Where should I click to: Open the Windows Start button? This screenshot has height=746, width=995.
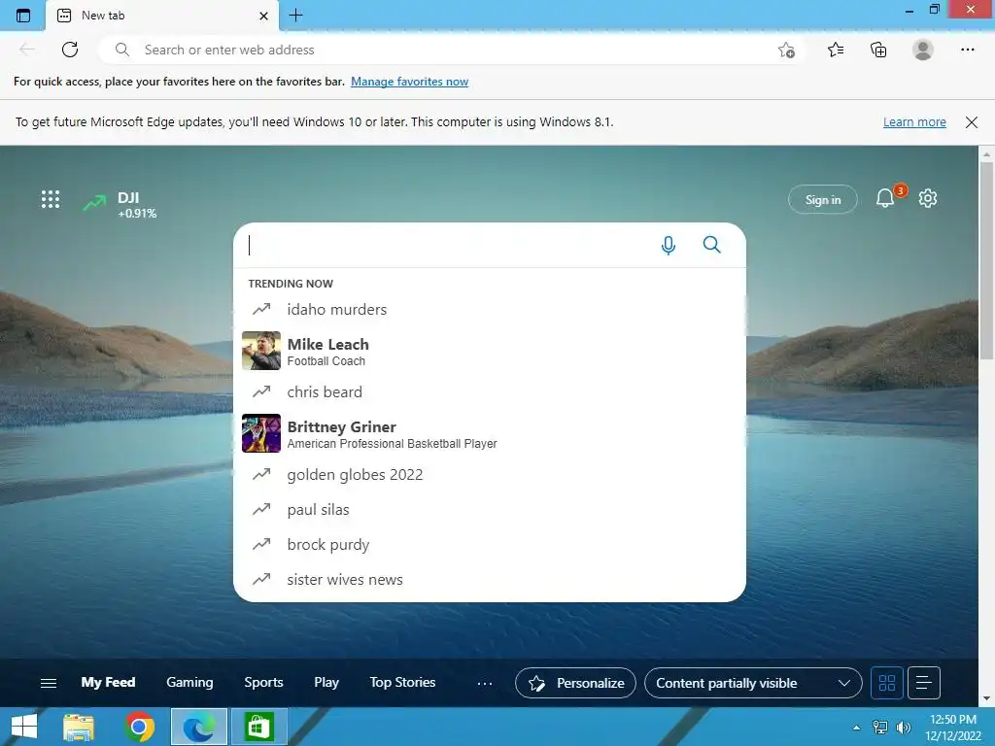tap(24, 727)
